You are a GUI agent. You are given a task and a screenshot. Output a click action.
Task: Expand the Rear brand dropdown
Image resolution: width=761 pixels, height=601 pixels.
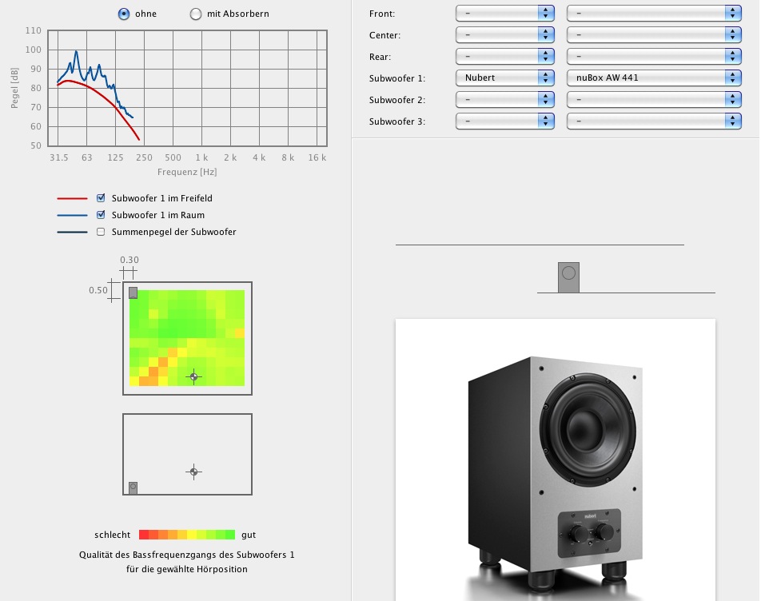504,57
